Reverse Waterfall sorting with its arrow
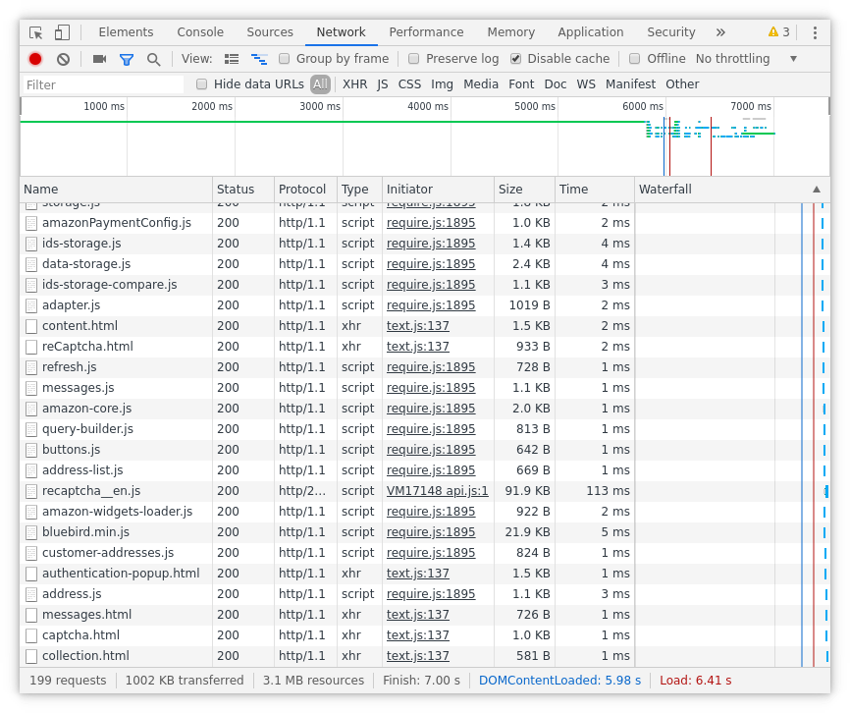The height and width of the screenshot is (713, 850). pos(818,189)
